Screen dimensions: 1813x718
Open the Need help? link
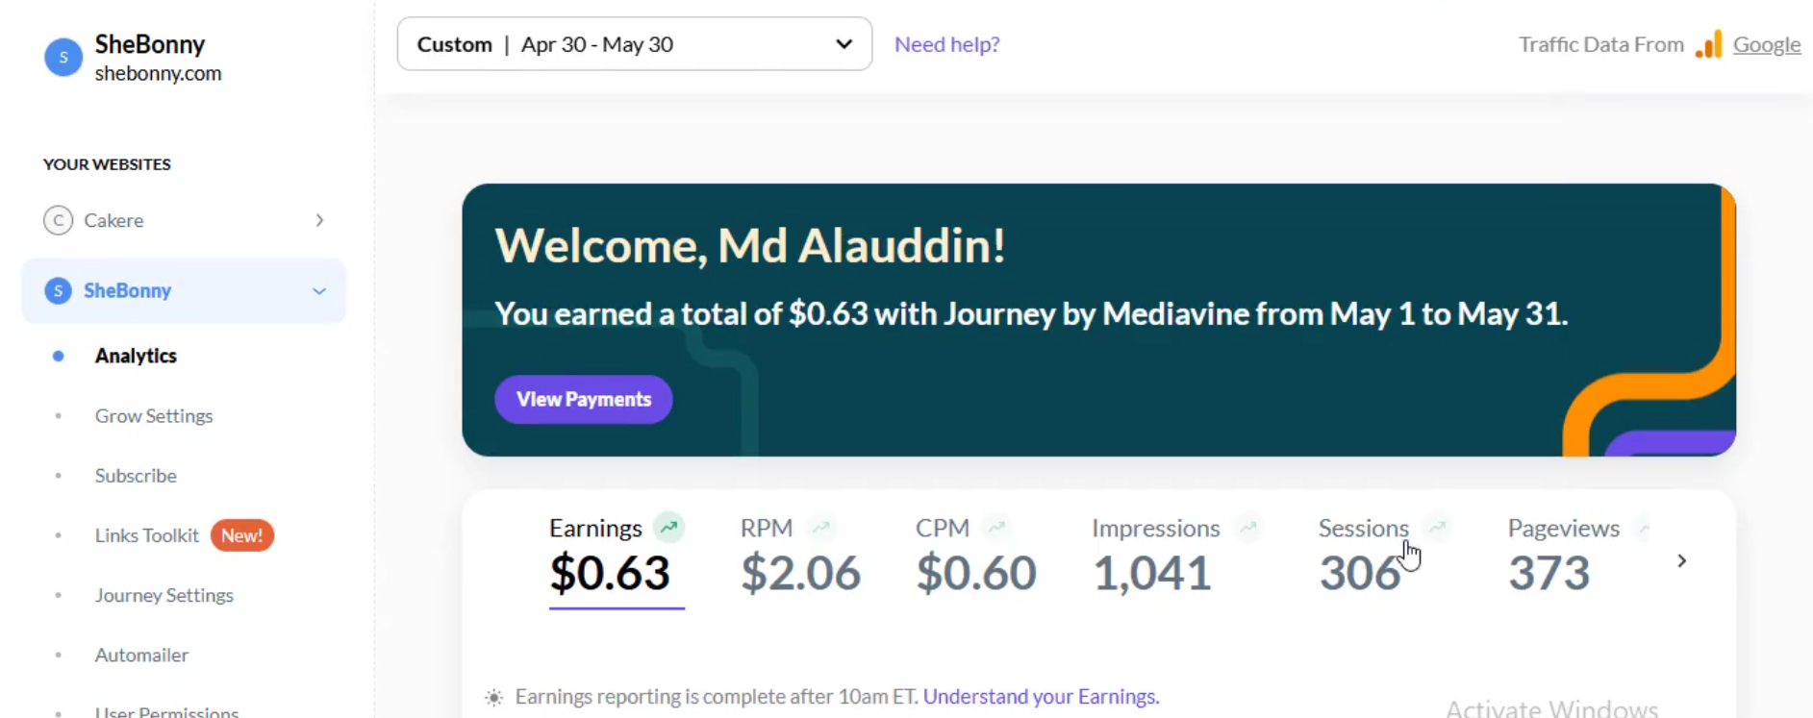[947, 44]
